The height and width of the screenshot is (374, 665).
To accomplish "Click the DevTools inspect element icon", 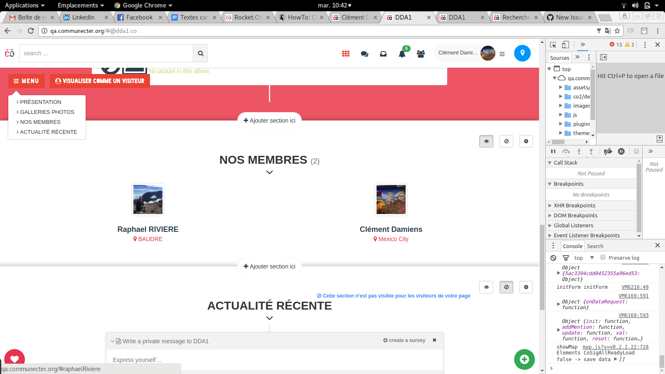I will [x=553, y=44].
